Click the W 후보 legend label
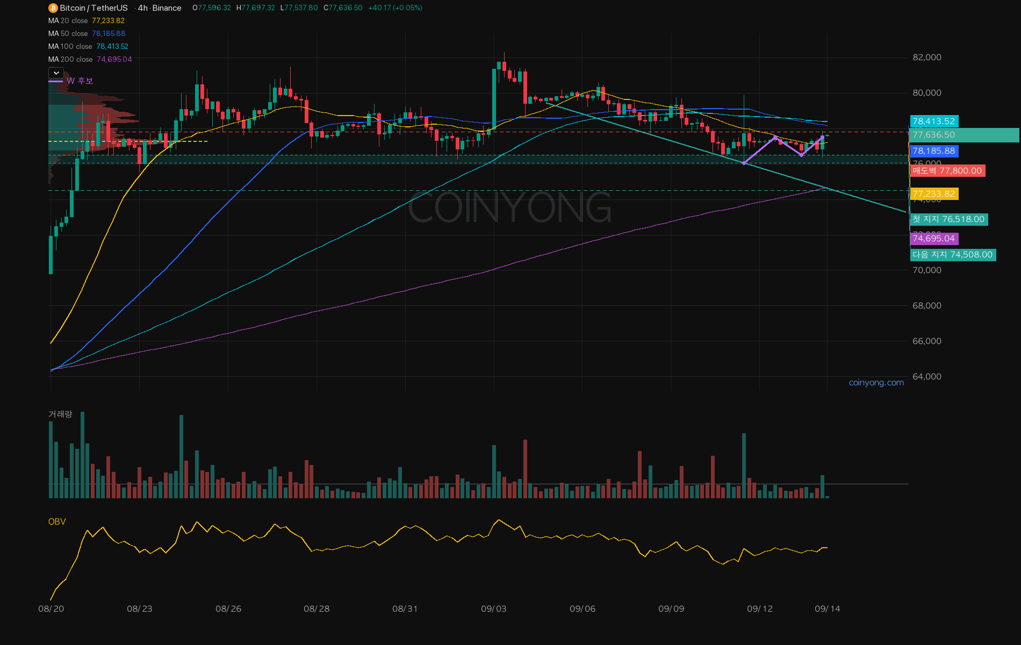Screen dimensions: 1021x645 tap(80, 81)
